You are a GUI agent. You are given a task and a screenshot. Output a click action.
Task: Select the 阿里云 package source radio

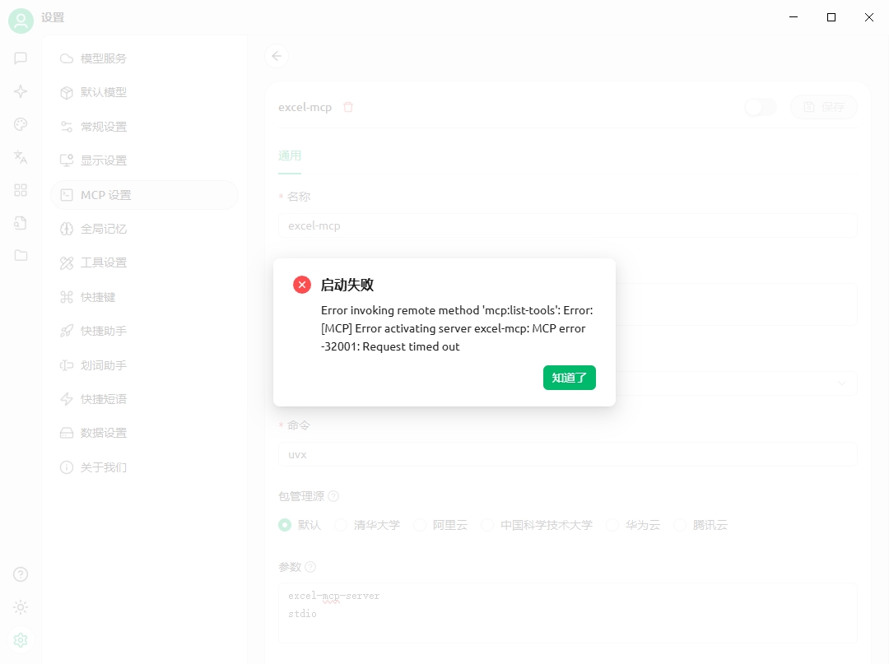pos(420,525)
